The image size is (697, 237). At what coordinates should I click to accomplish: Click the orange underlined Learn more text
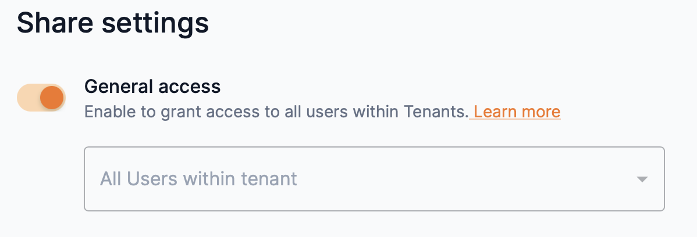tap(517, 112)
